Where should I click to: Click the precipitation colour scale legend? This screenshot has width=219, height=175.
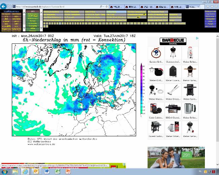142,89
